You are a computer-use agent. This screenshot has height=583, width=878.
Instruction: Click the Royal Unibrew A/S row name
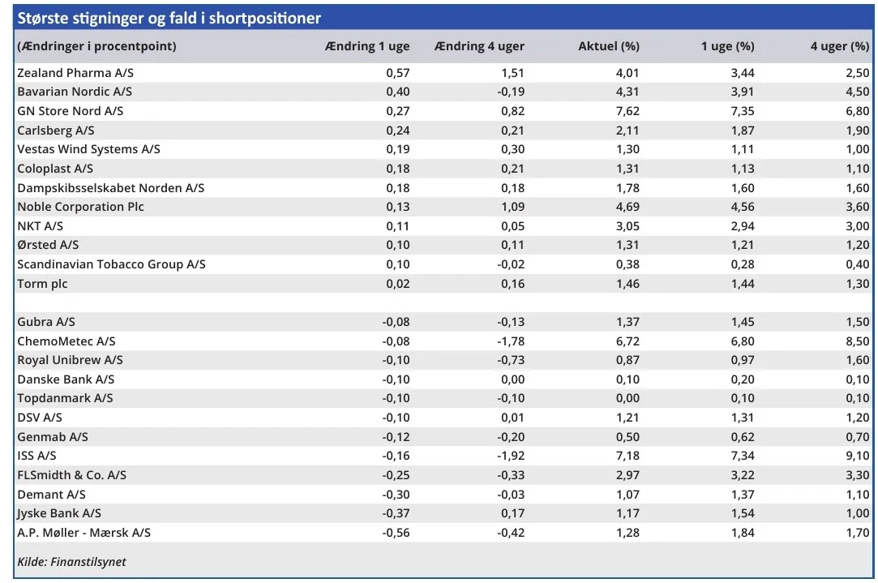click(70, 360)
